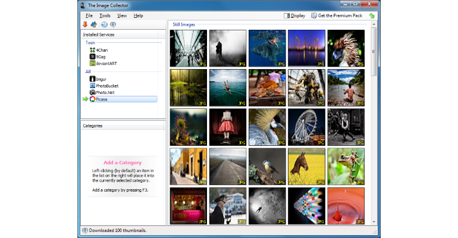Choose deviantART from Installed Services
The height and width of the screenshot is (238, 458).
(x=105, y=63)
